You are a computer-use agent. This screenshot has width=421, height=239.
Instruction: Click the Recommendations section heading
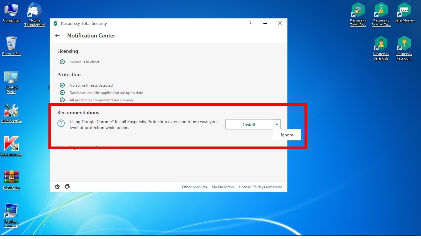click(78, 113)
